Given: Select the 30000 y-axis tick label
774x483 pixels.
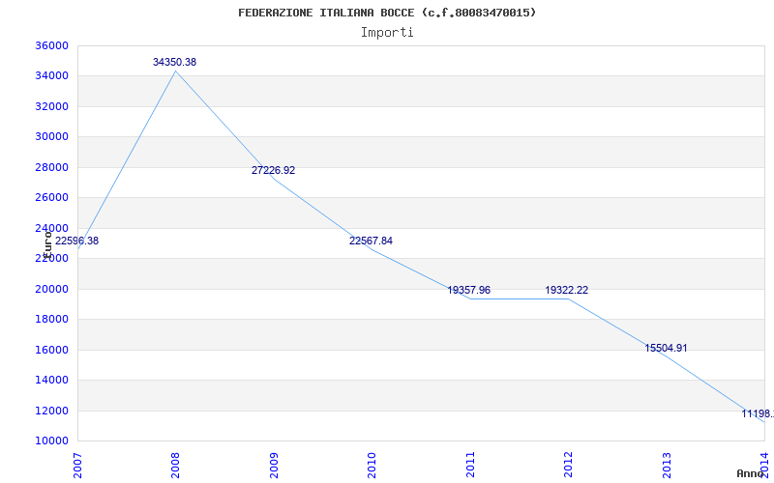Looking at the screenshot, I should click(51, 136).
